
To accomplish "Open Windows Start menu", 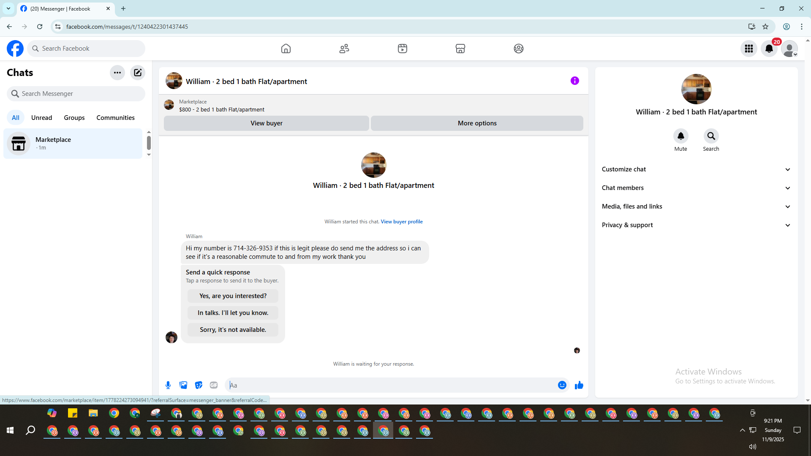I will click(x=10, y=430).
